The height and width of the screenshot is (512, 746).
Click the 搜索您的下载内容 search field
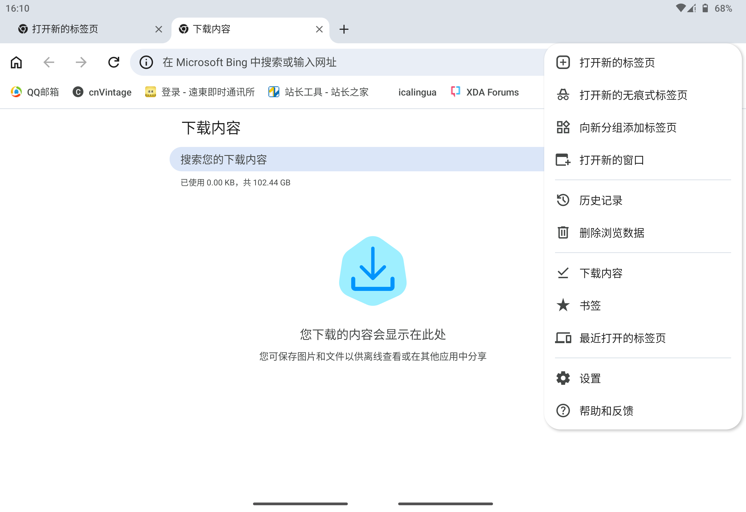pyautogui.click(x=356, y=159)
